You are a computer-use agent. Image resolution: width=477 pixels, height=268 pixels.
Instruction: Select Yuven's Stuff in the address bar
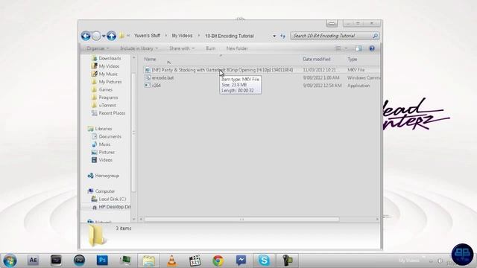point(147,36)
